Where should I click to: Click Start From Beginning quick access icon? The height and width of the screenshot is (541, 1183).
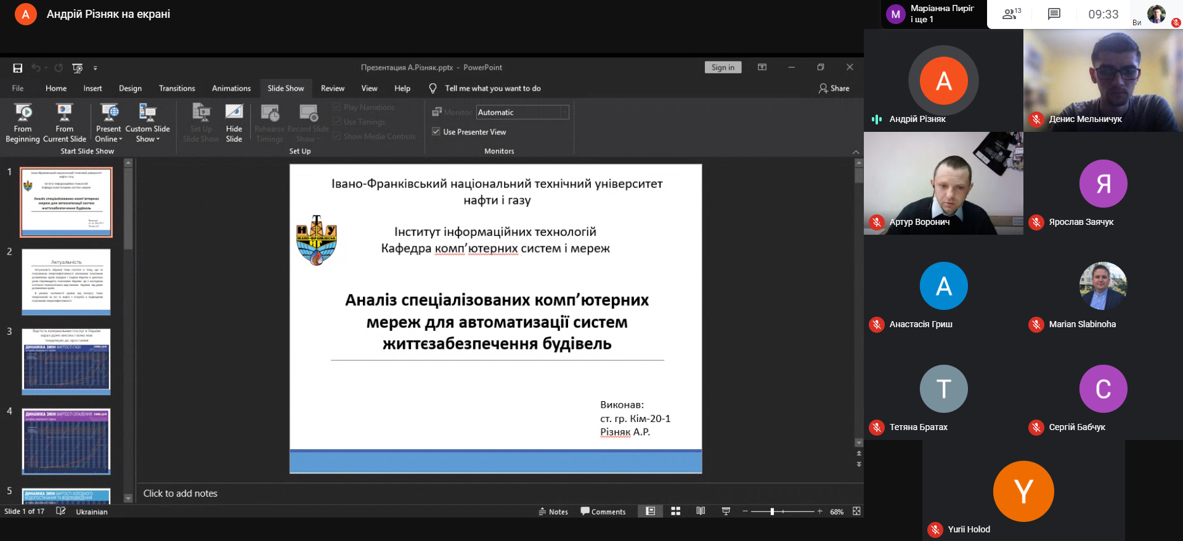click(77, 68)
